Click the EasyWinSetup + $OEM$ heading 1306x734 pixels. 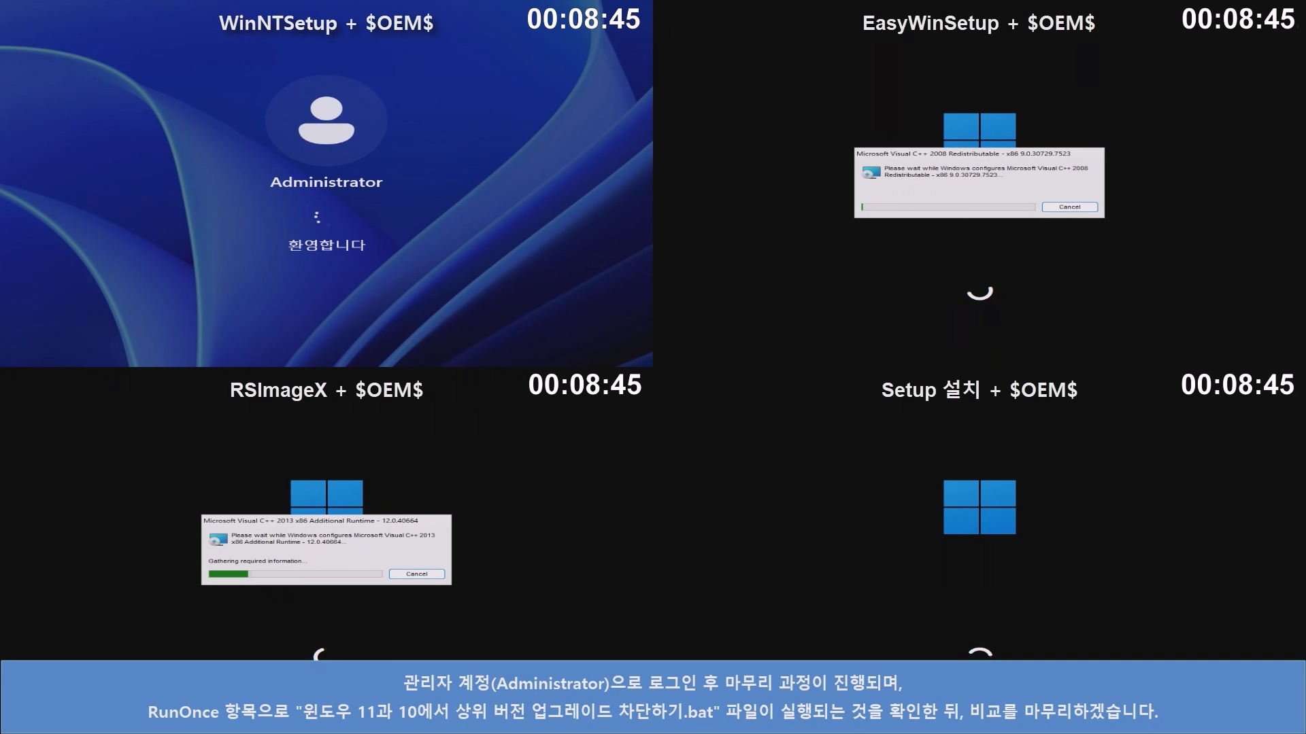tap(979, 23)
